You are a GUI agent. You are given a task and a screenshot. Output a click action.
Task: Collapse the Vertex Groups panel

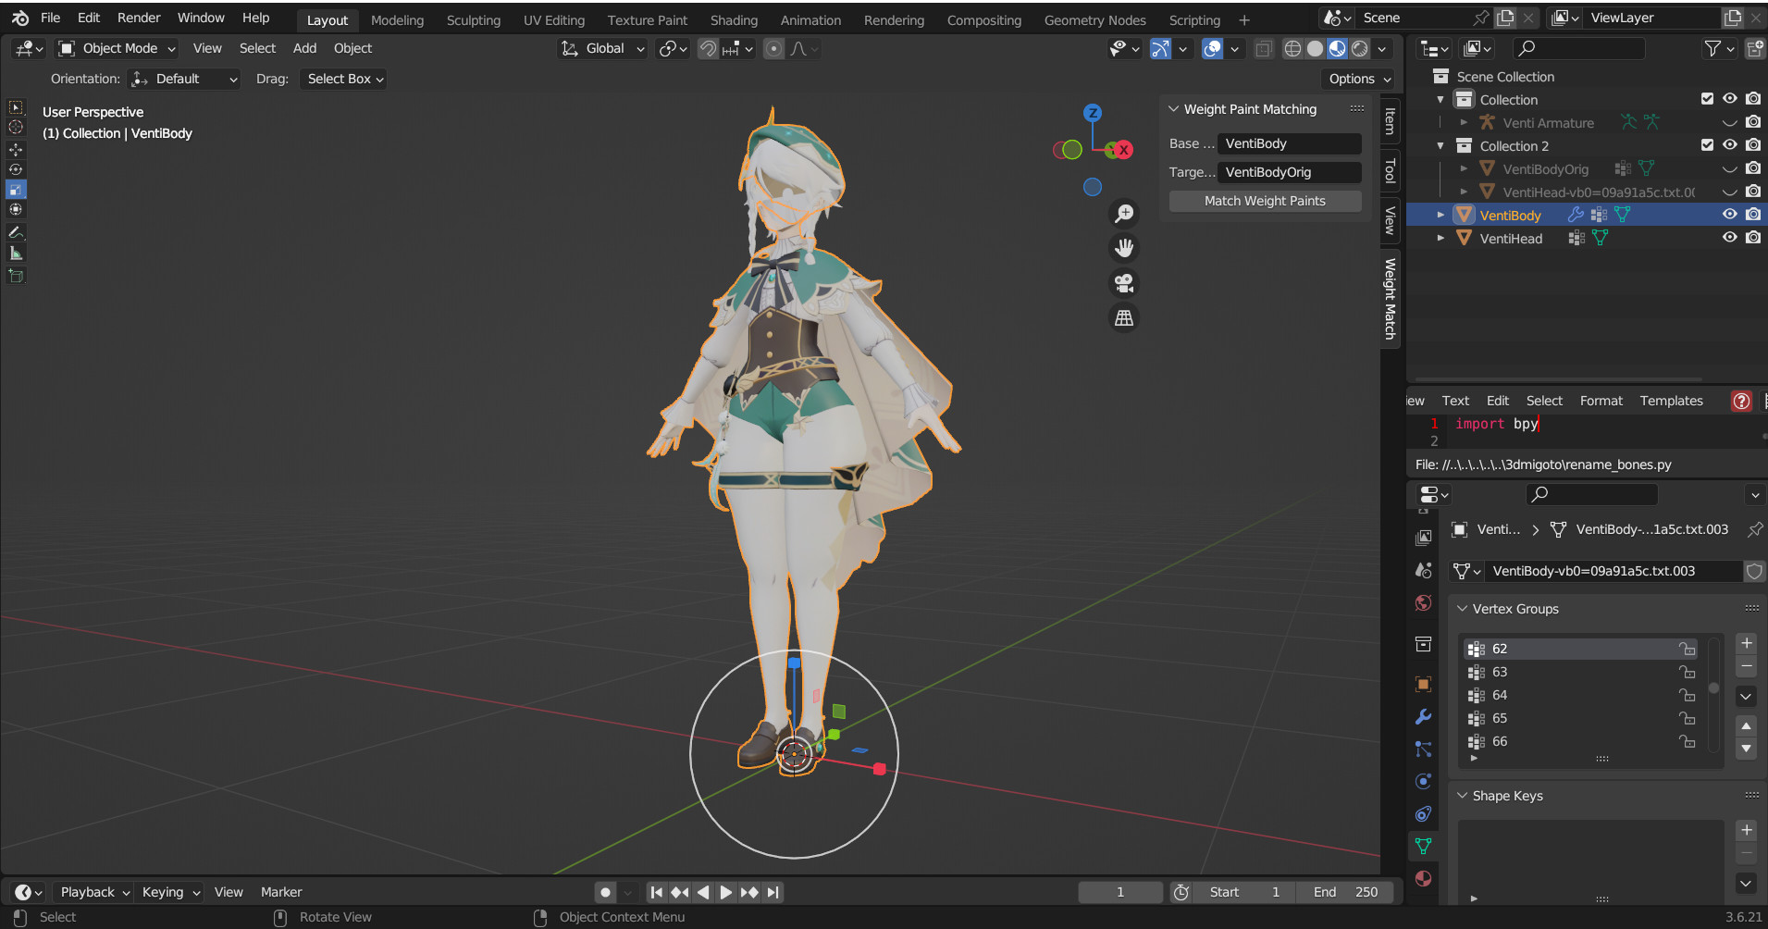point(1463,609)
